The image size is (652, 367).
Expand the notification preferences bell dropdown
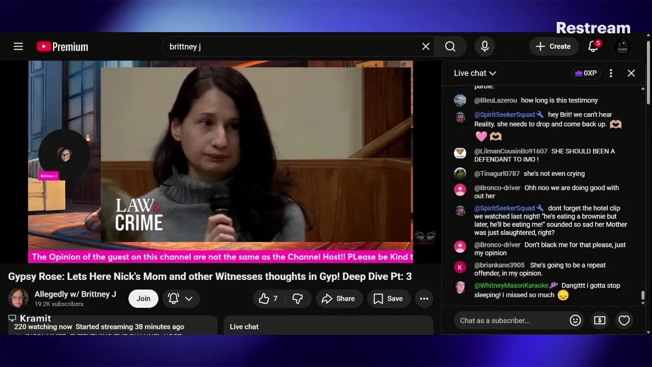[x=181, y=299]
